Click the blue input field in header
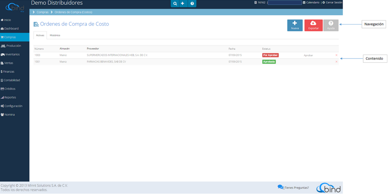The image size is (389, 195). click(x=284, y=3)
